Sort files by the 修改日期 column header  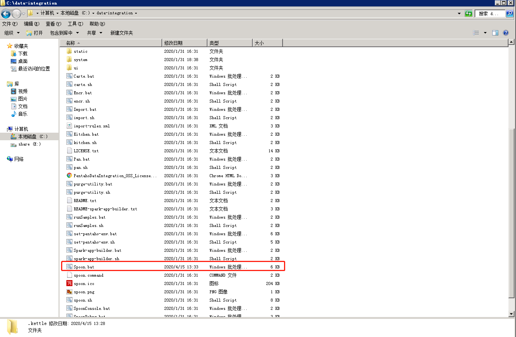[184, 43]
